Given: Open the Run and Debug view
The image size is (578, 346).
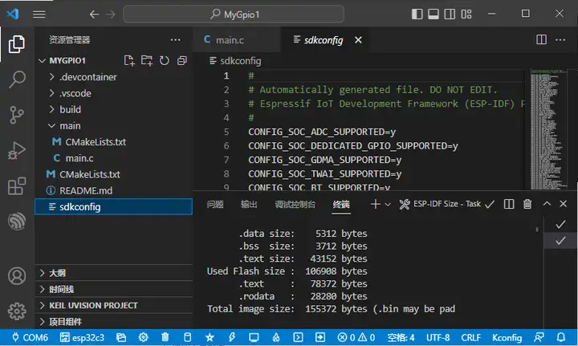Looking at the screenshot, I should [x=16, y=150].
